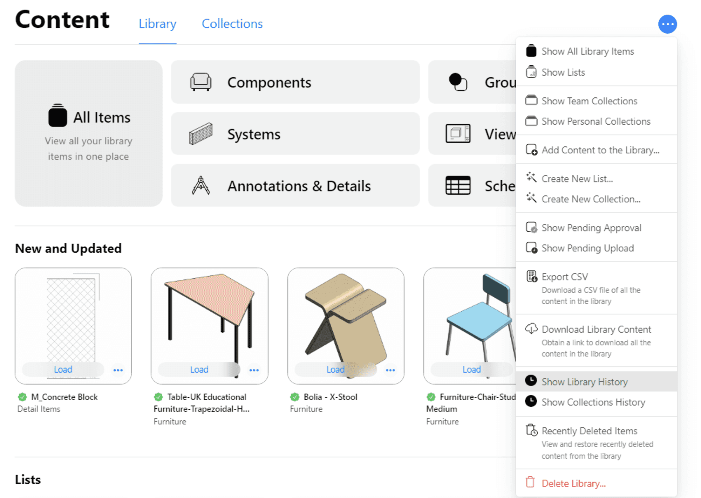Click the blue three-dot options button
The image size is (701, 498).
(x=667, y=24)
